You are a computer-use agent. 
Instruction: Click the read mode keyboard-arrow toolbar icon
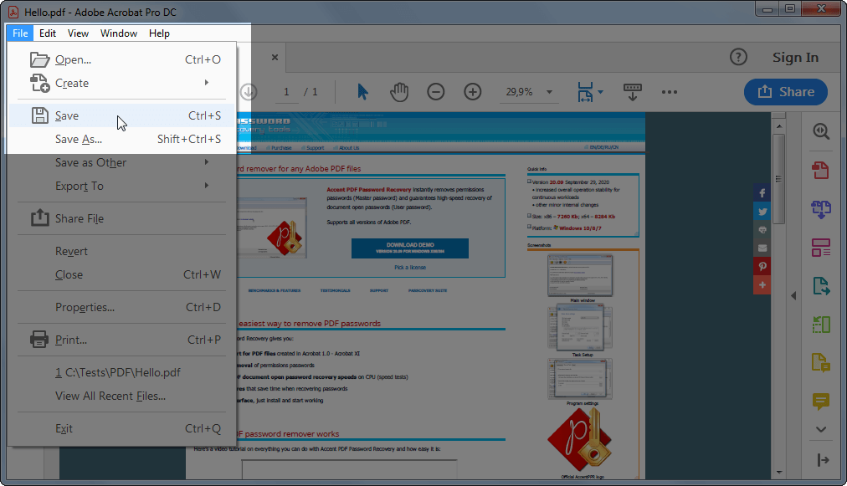tap(633, 92)
